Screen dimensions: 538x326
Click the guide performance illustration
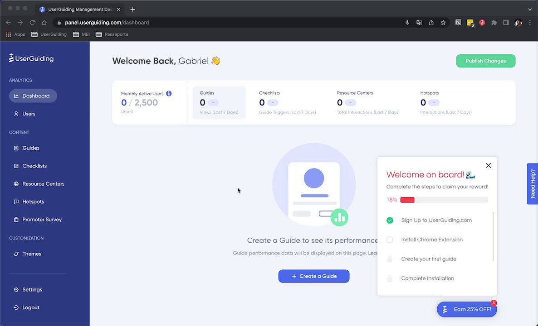pos(313,185)
